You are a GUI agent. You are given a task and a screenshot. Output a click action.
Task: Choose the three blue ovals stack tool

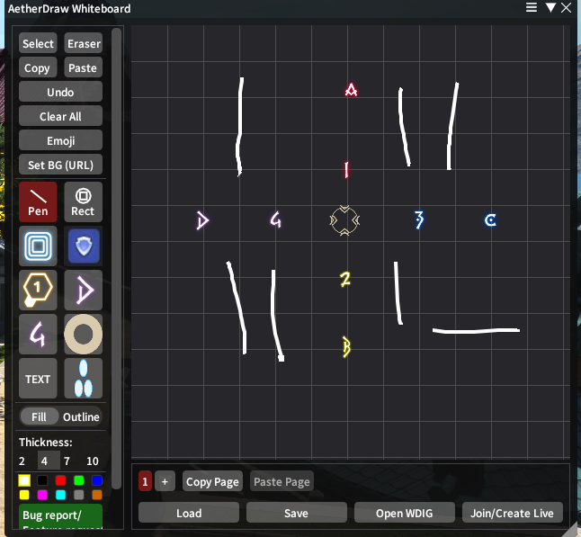[x=83, y=379]
